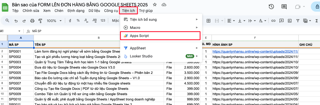Create a filter
The width and height of the screenshot is (320, 105).
[x=298, y=21]
